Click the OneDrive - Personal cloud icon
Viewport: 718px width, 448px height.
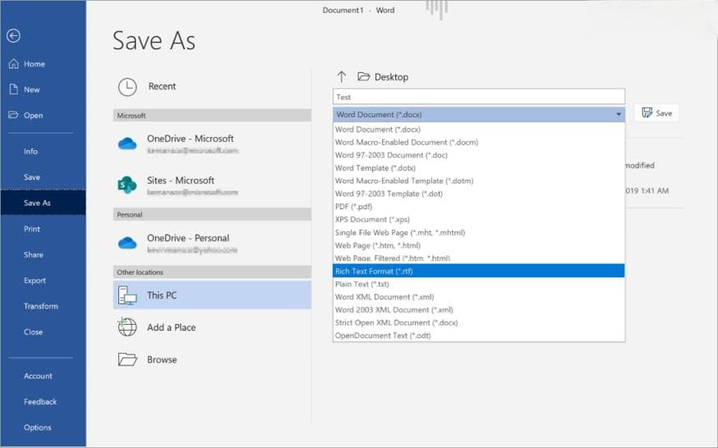tap(127, 243)
